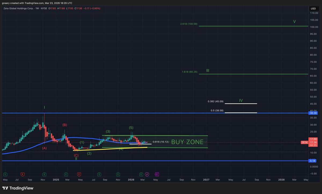Click the red earnings icon near Jul 2024
Viewport: 322px width, 194px height.
(x=23, y=174)
